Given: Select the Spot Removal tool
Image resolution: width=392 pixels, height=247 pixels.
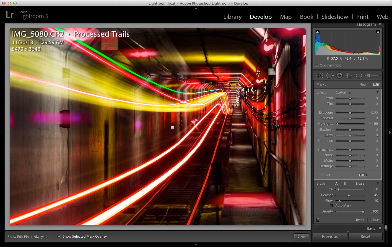Looking at the screenshot, I should coord(330,75).
